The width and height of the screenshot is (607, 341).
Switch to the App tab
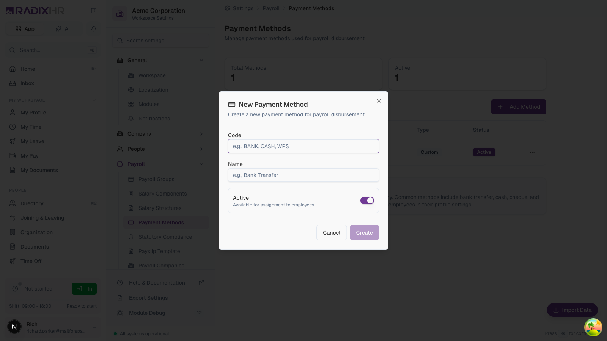click(25, 29)
